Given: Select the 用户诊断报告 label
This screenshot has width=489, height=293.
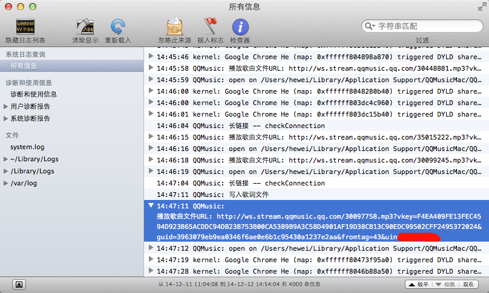Looking at the screenshot, I should [x=30, y=106].
